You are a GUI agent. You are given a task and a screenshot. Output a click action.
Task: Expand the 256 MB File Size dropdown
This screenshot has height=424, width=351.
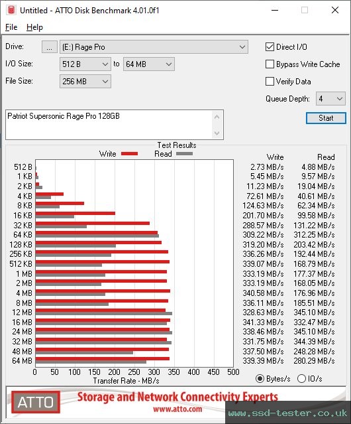click(x=85, y=82)
